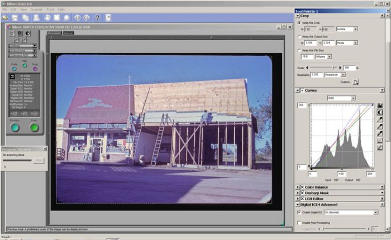391x240 pixels.
Task: Open the Inches units dropdown
Action: tap(347, 29)
